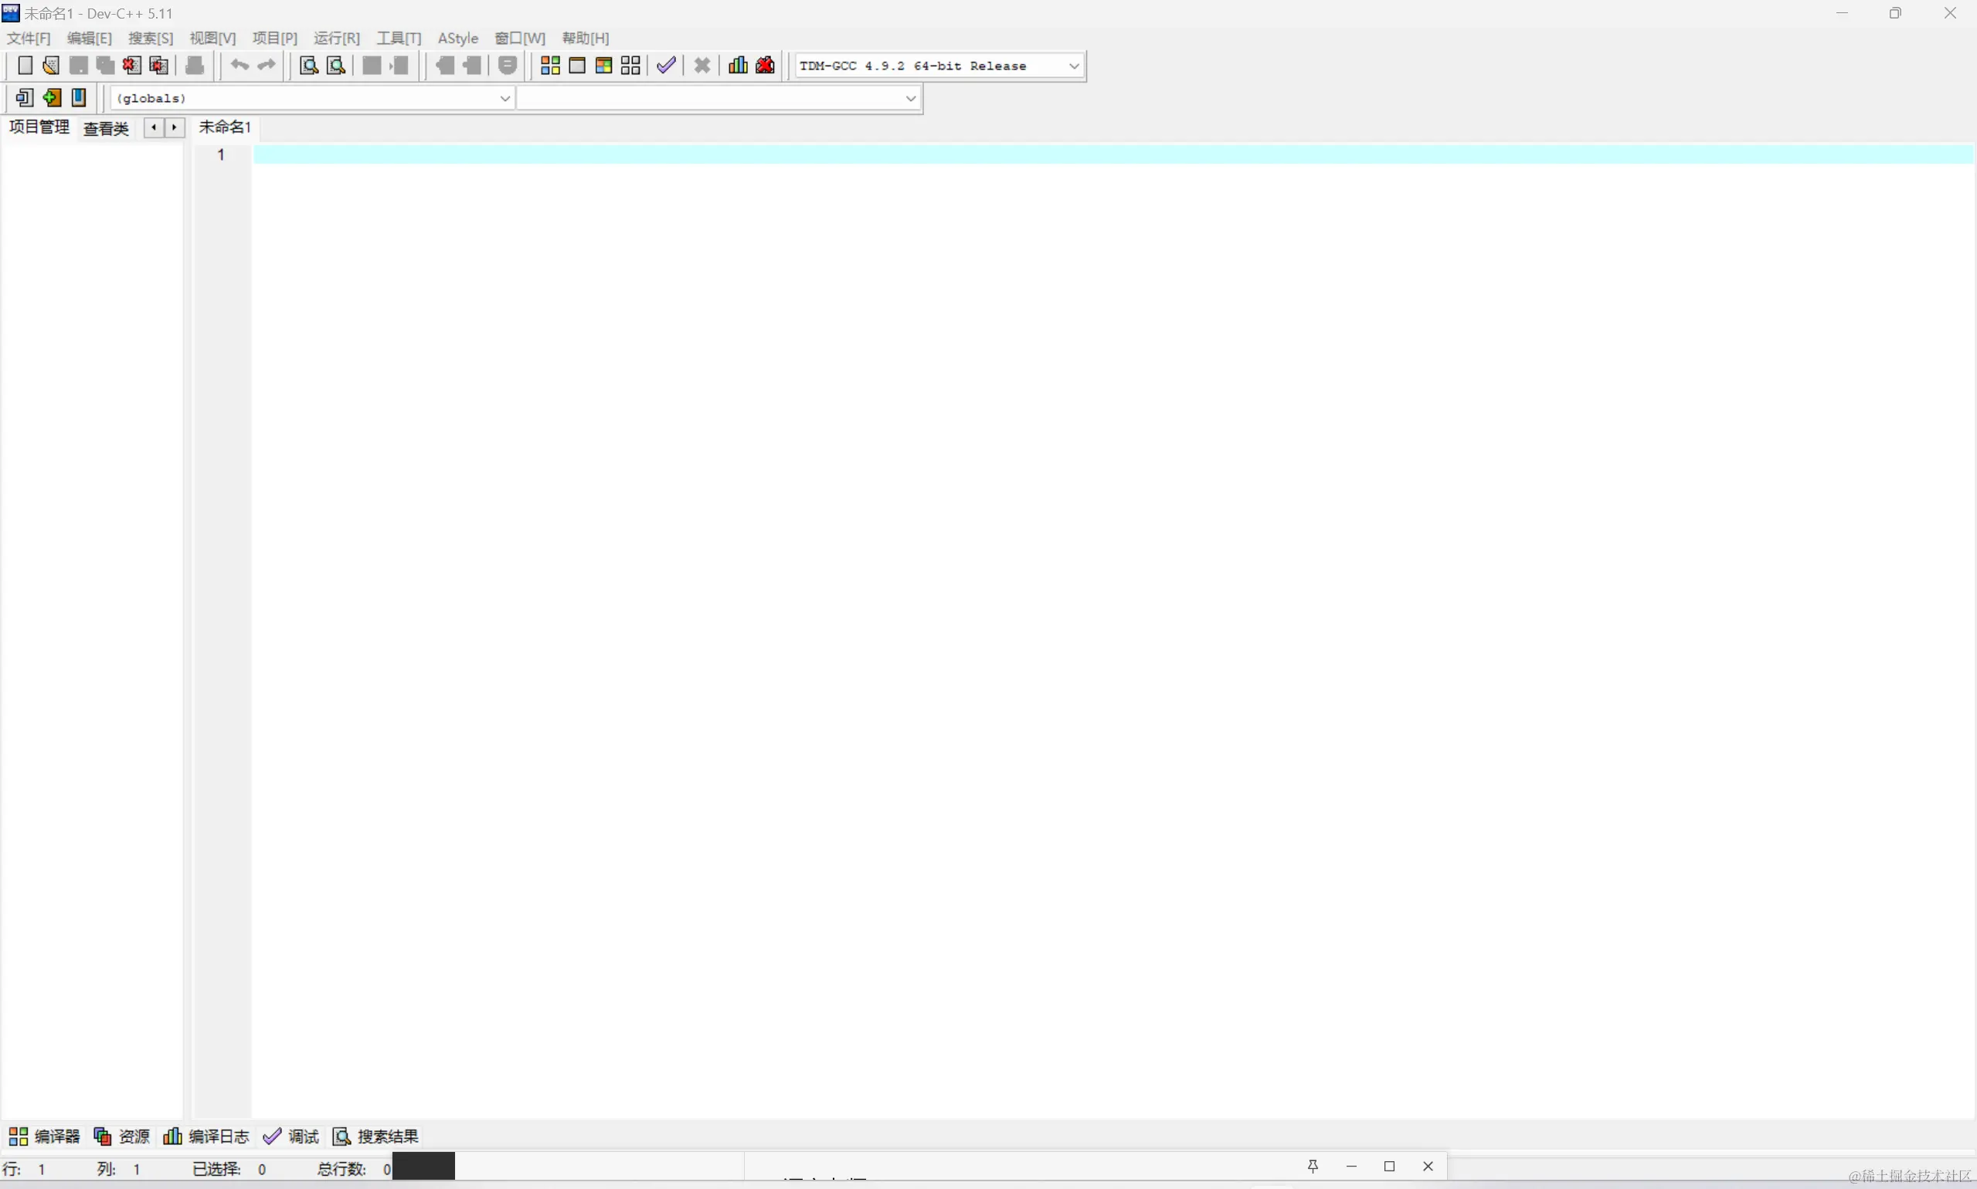1977x1189 pixels.
Task: Open the TDM-GCC compiler selection dropdown
Action: [1075, 66]
